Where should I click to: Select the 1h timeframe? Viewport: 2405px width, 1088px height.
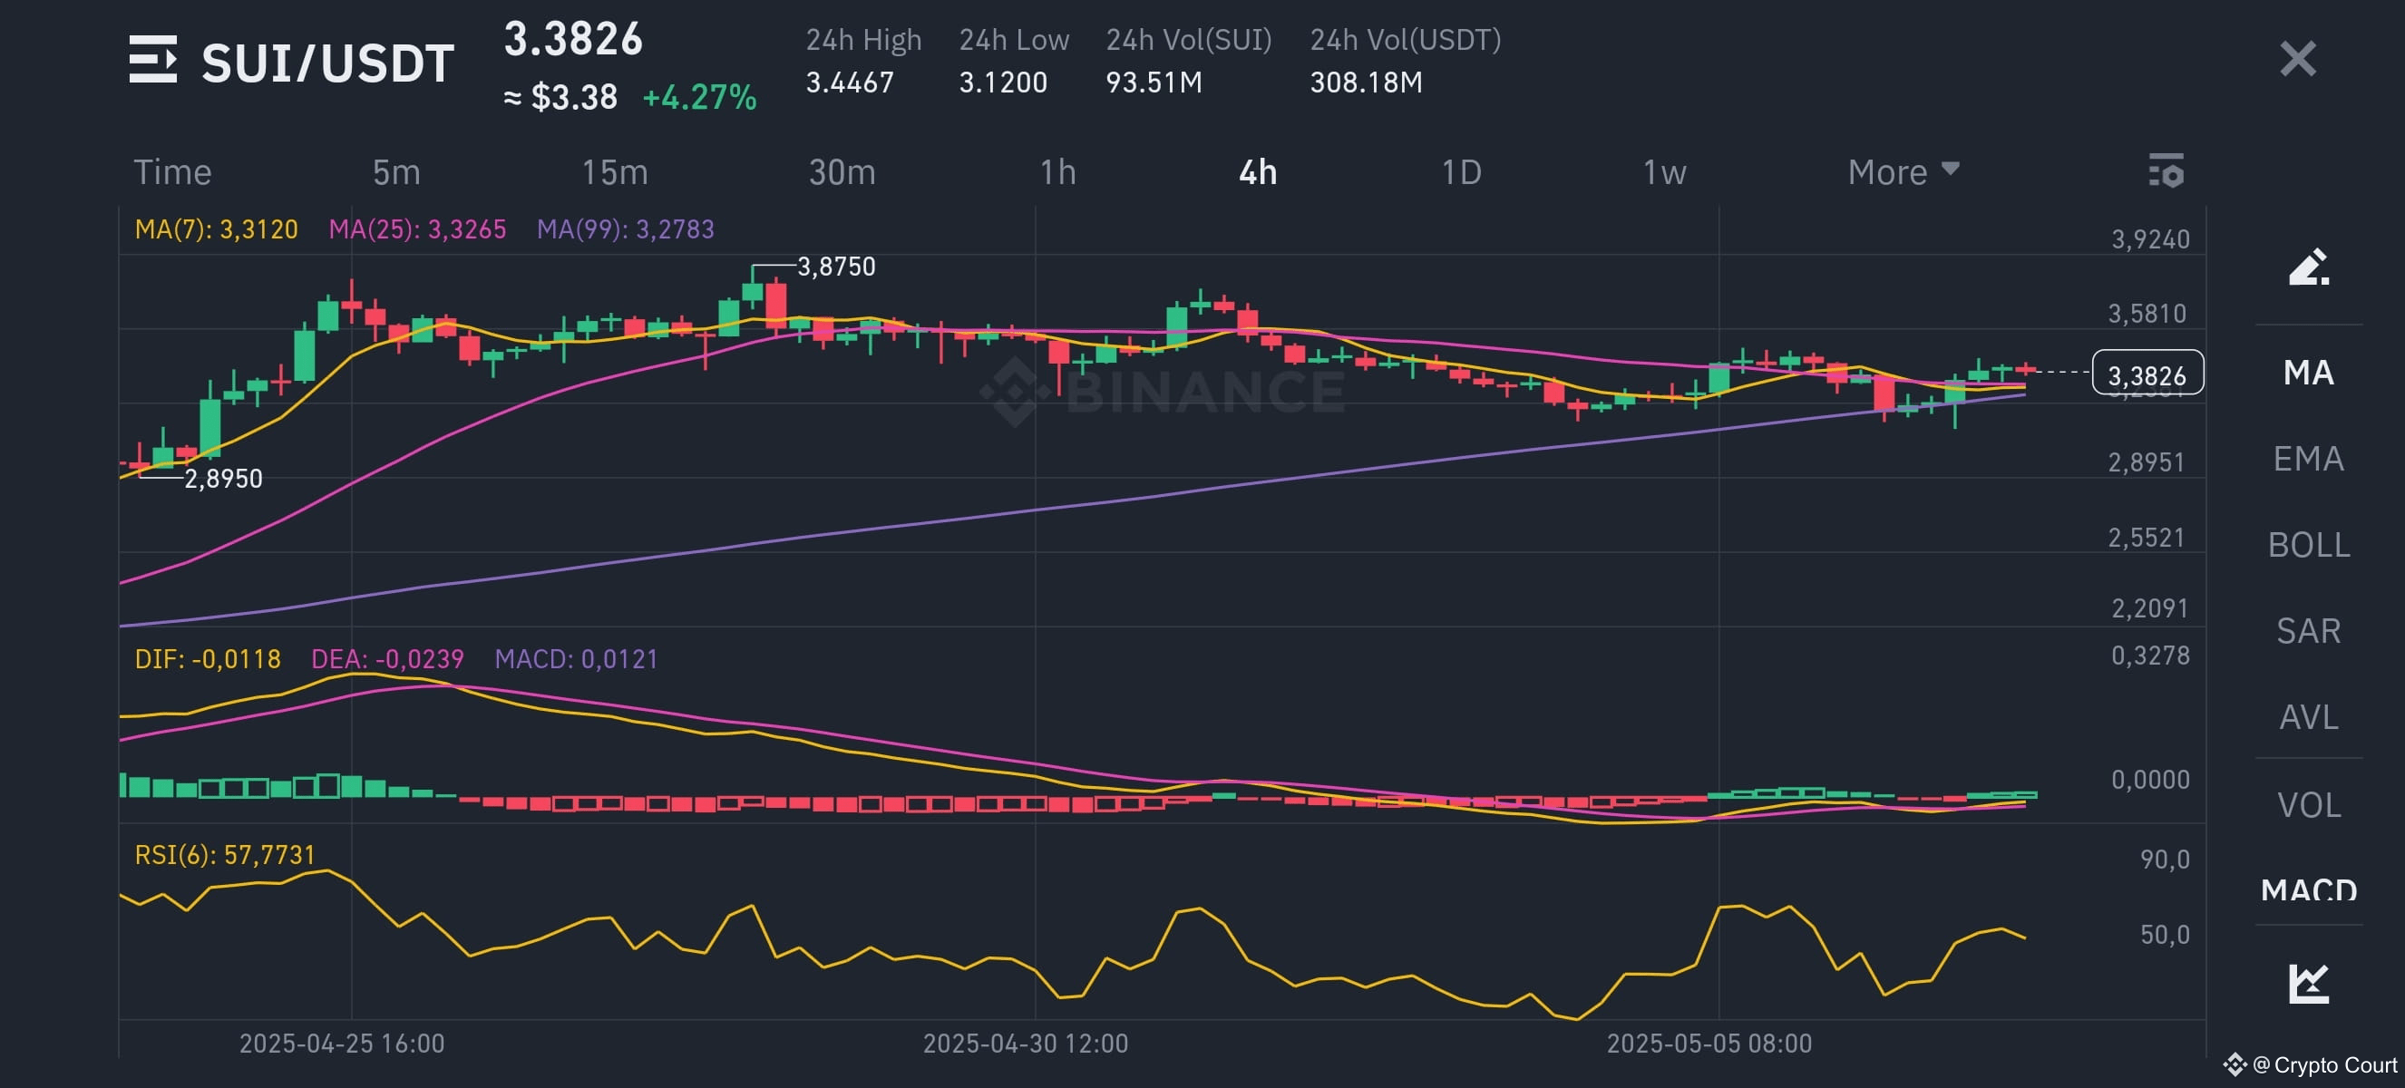(1057, 171)
